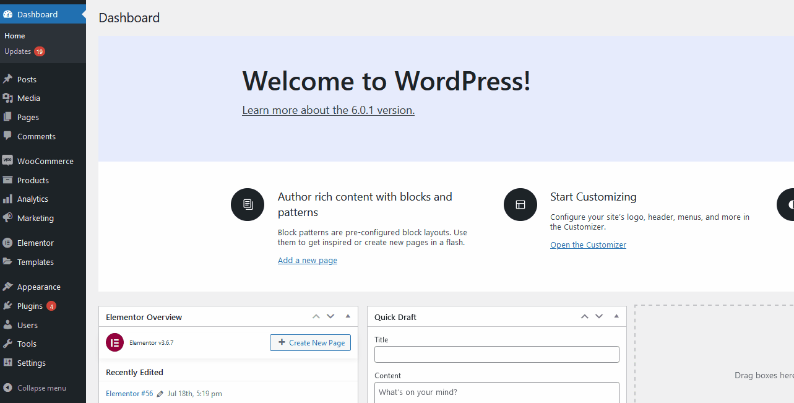
Task: Click the Templates folder icon
Action: (x=7, y=262)
